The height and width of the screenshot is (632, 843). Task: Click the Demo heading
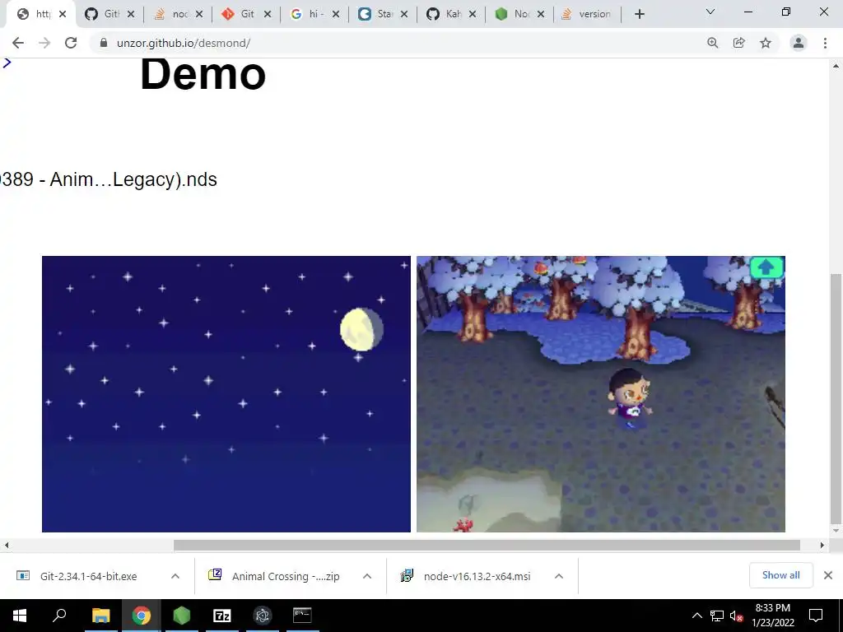tap(203, 74)
